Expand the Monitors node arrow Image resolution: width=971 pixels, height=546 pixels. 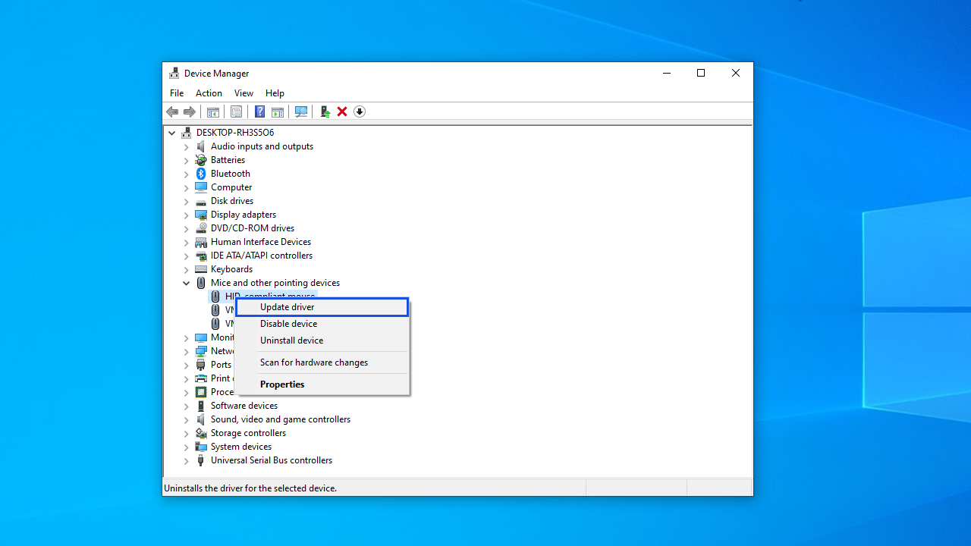click(x=187, y=337)
